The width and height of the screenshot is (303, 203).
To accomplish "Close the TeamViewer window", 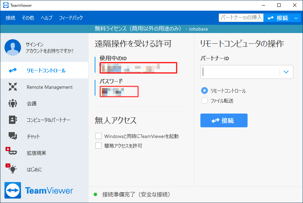I will [x=294, y=5].
